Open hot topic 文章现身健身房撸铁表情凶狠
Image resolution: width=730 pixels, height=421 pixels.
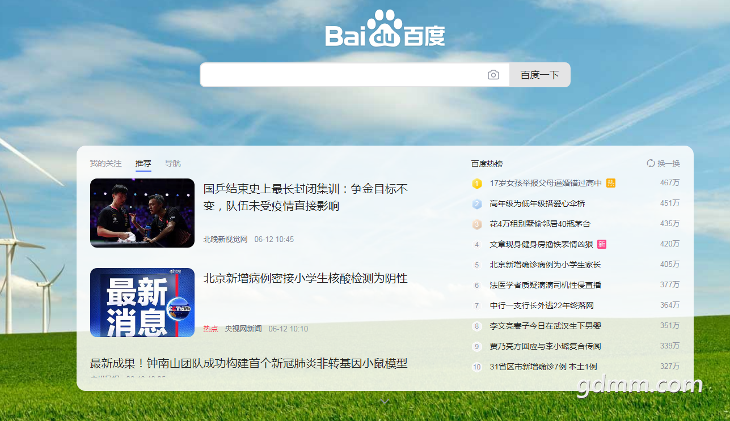point(542,244)
